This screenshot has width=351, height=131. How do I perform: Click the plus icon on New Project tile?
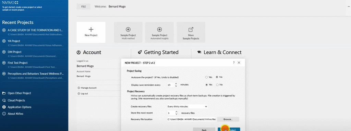[x=91, y=29]
